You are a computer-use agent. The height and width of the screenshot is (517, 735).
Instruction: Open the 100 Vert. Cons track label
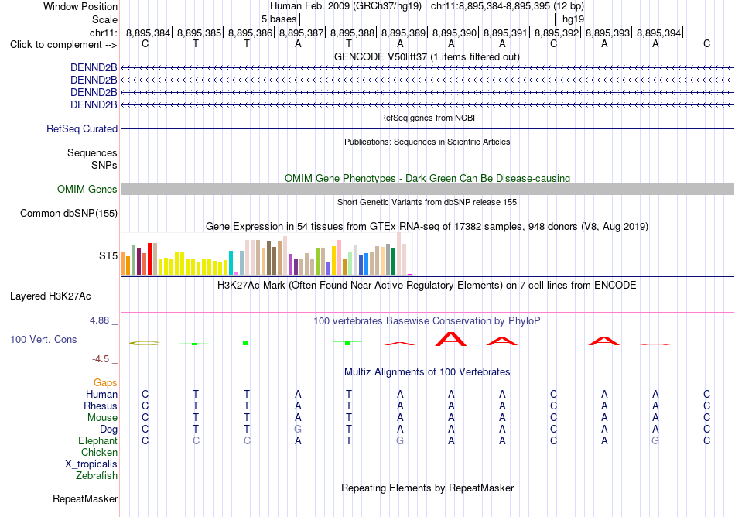coord(43,339)
